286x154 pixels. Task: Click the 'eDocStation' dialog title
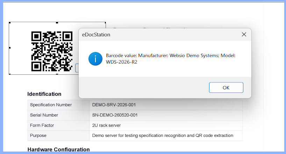point(96,35)
